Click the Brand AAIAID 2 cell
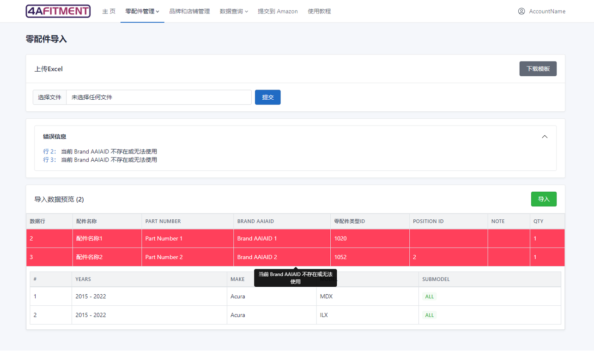 (x=257, y=257)
